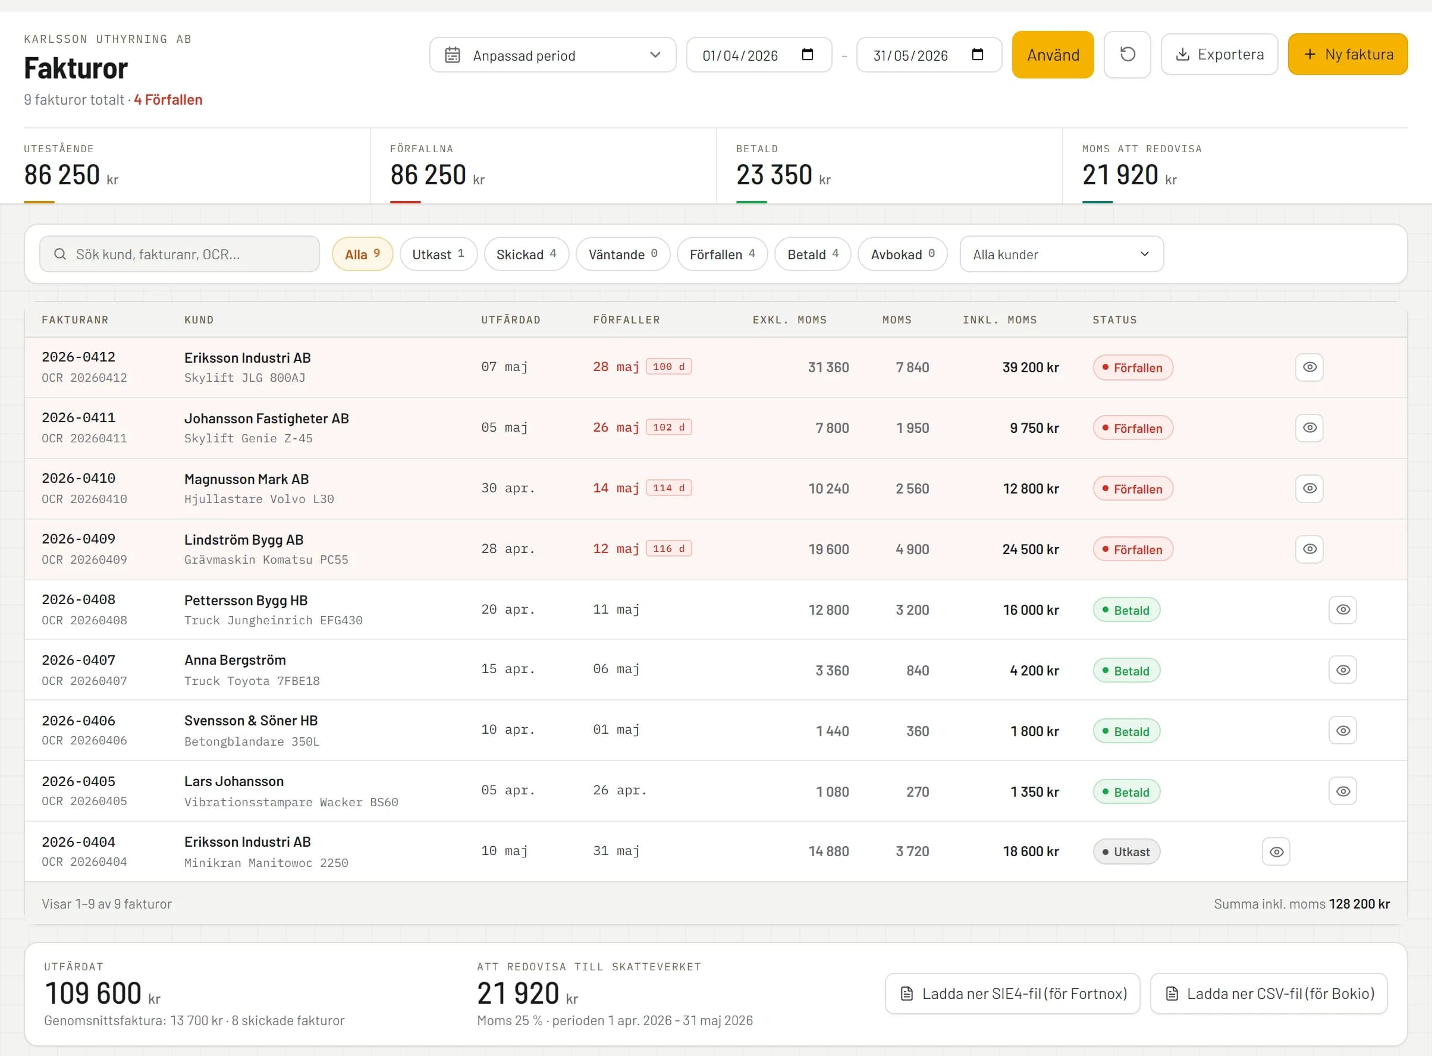The height and width of the screenshot is (1056, 1432).
Task: Click the Exportera button
Action: point(1219,54)
